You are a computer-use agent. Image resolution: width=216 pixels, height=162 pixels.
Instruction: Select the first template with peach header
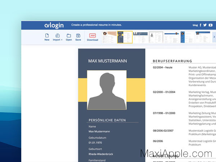coord(109,37)
